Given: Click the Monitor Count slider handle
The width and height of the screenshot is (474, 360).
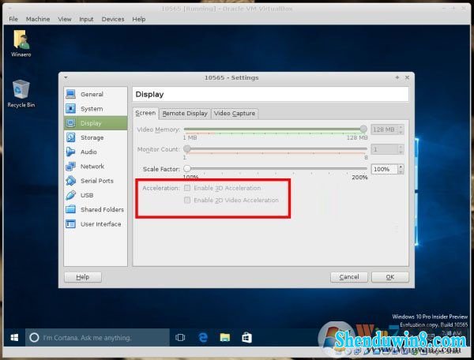Looking at the screenshot, I should [x=187, y=149].
